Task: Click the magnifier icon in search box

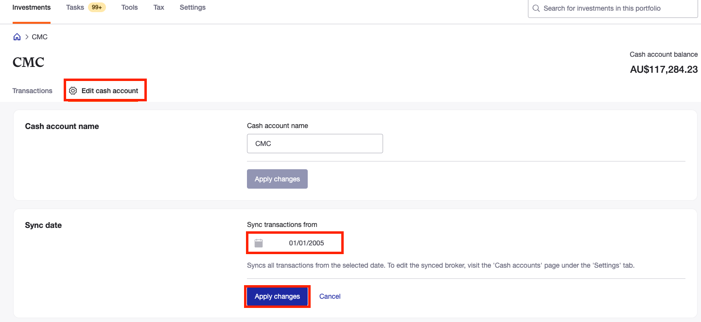Action: click(536, 8)
